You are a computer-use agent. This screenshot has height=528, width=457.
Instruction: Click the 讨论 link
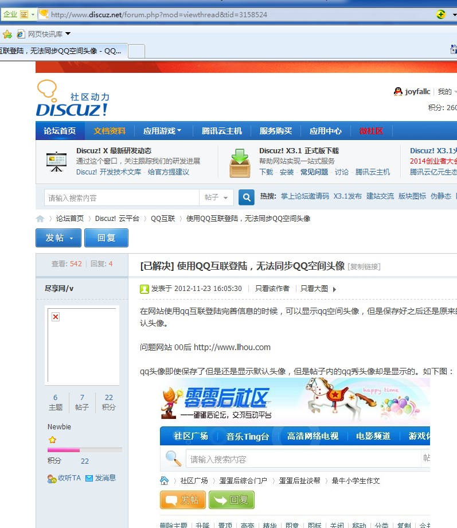click(342, 172)
